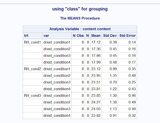Click the 'Mean' column header

(x=96, y=36)
